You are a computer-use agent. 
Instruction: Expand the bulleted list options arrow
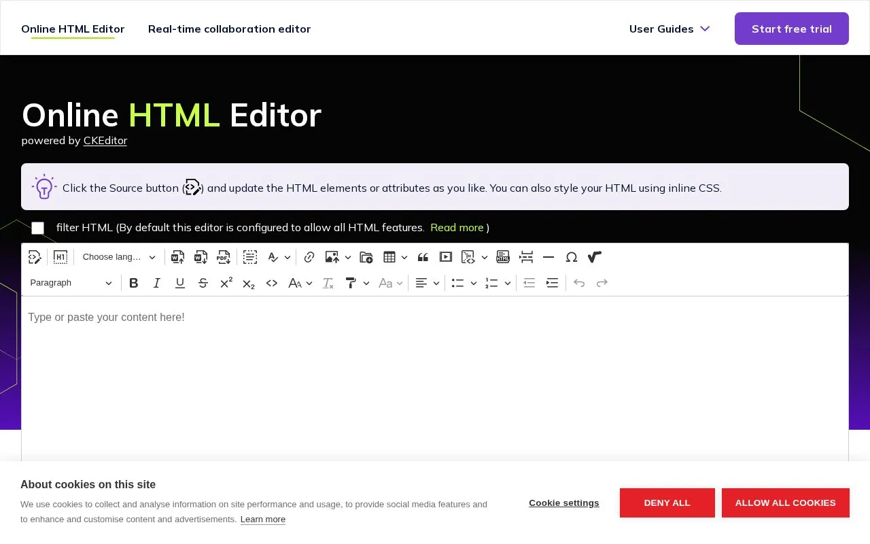[x=474, y=283]
